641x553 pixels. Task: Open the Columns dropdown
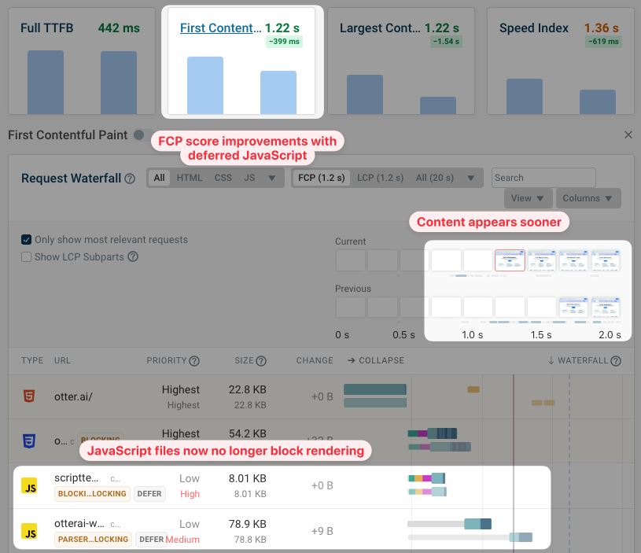click(588, 198)
